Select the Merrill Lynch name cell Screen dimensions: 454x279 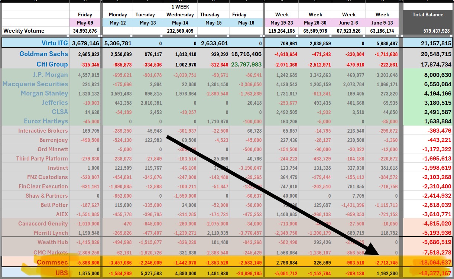(x=50, y=233)
